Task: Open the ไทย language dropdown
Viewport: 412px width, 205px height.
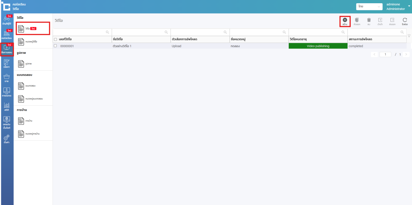Action: [x=369, y=6]
